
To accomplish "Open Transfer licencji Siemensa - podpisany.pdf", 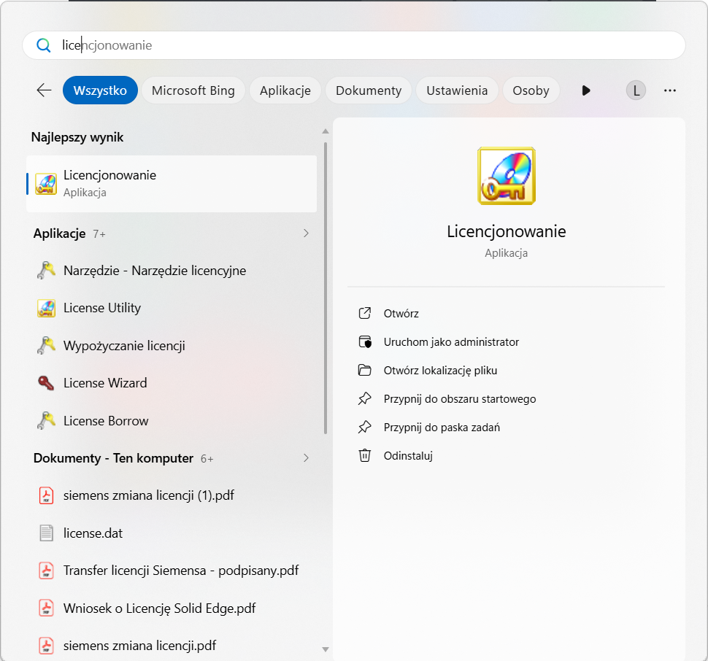I will click(x=172, y=571).
